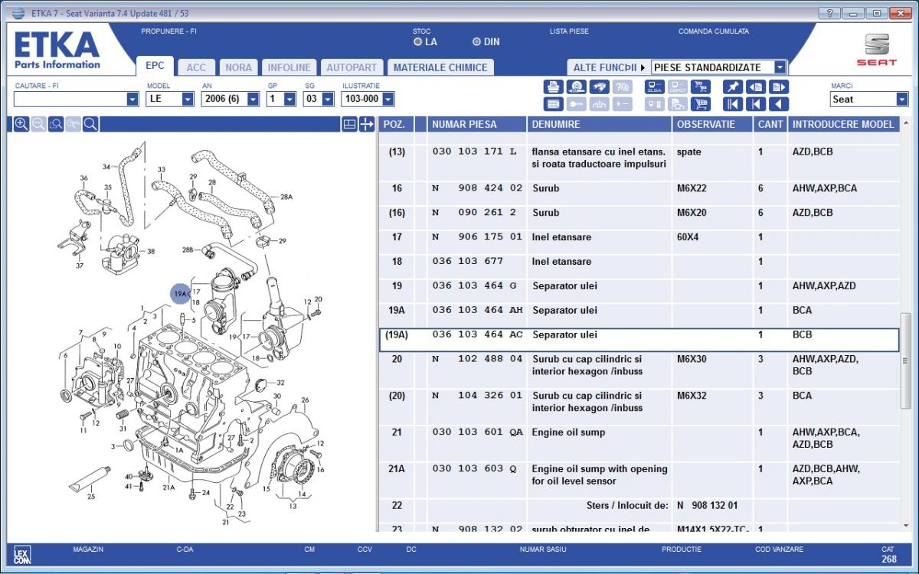Switch to the ACC tab
The width and height of the screenshot is (919, 574).
[x=196, y=67]
